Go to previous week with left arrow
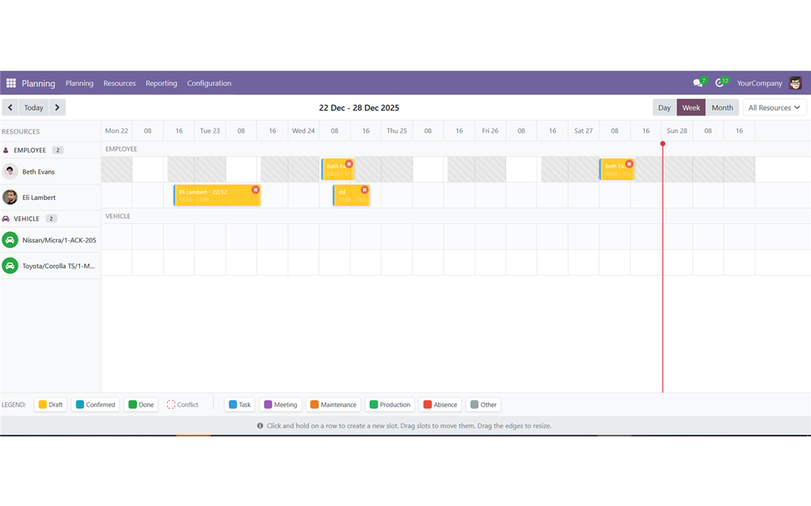This screenshot has width=811, height=506. [10, 108]
